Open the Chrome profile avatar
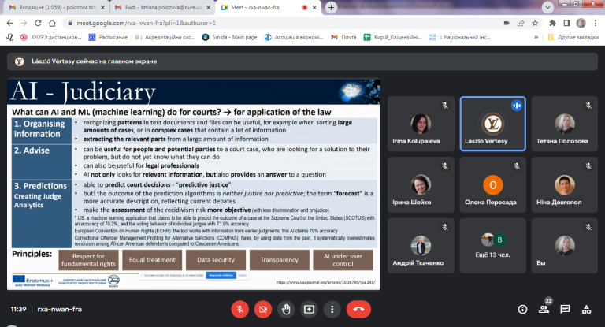605x327 pixels. (581, 23)
